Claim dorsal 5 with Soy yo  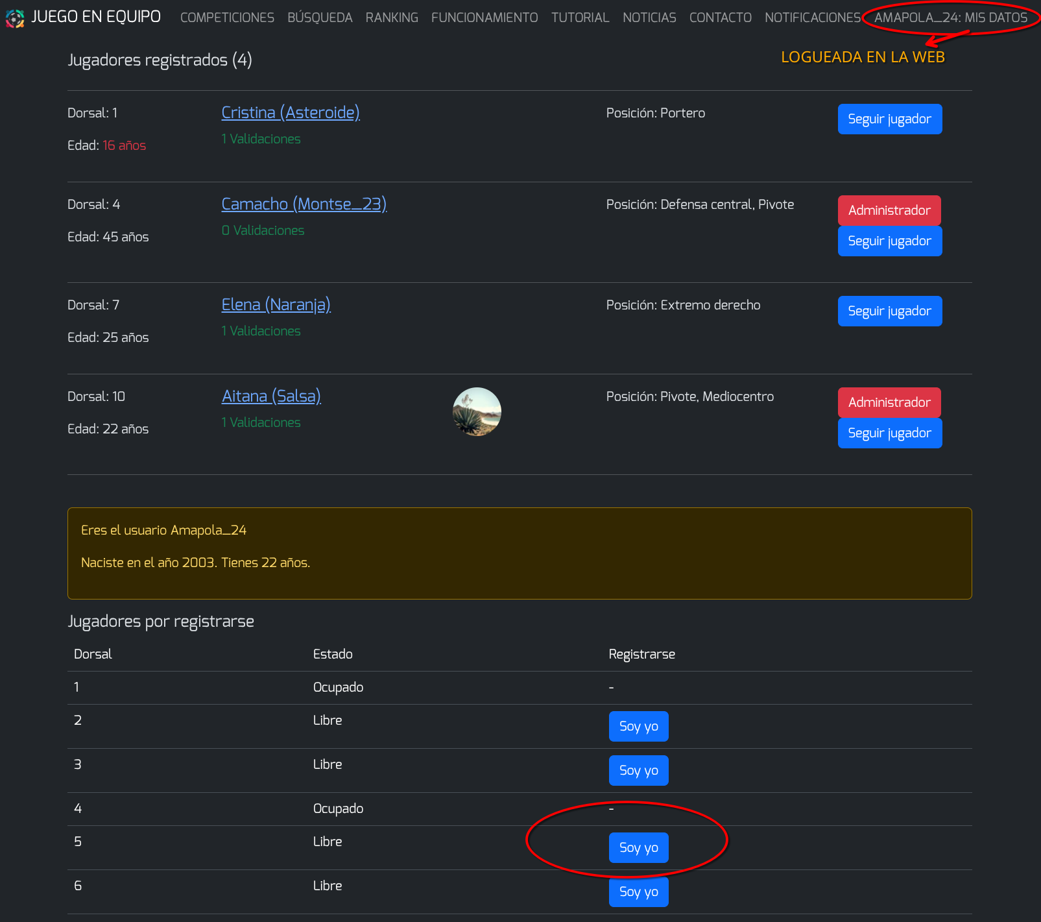[x=639, y=848]
